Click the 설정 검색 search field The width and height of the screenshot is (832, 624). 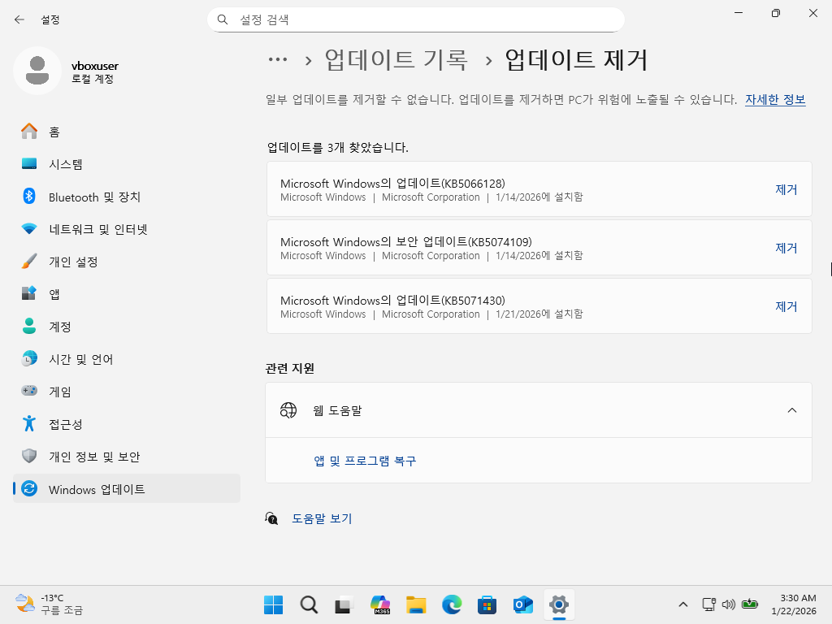pos(415,19)
